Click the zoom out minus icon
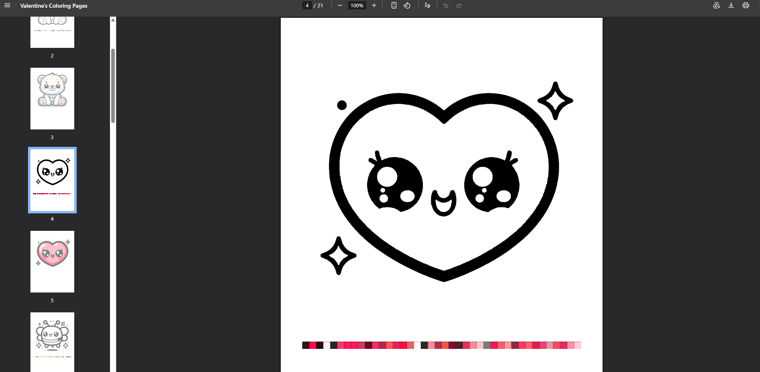 coord(340,6)
